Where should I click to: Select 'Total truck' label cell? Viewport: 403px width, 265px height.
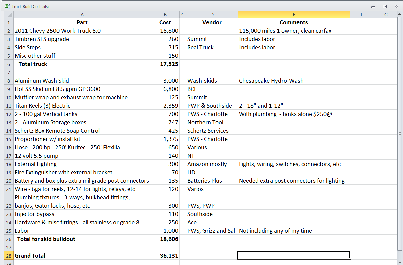point(82,64)
